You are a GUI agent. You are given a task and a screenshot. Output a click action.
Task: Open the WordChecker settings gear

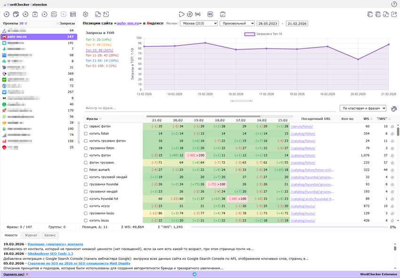click(85, 14)
